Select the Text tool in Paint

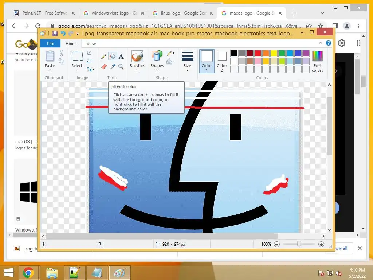point(121,57)
